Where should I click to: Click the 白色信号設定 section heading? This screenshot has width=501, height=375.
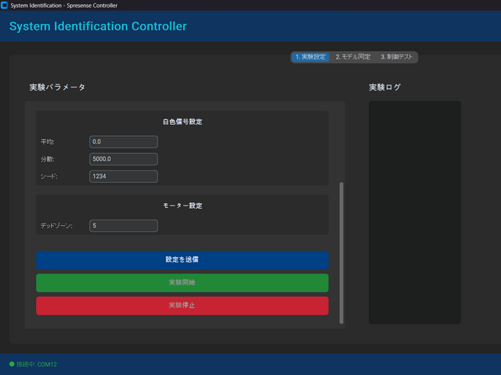point(182,122)
